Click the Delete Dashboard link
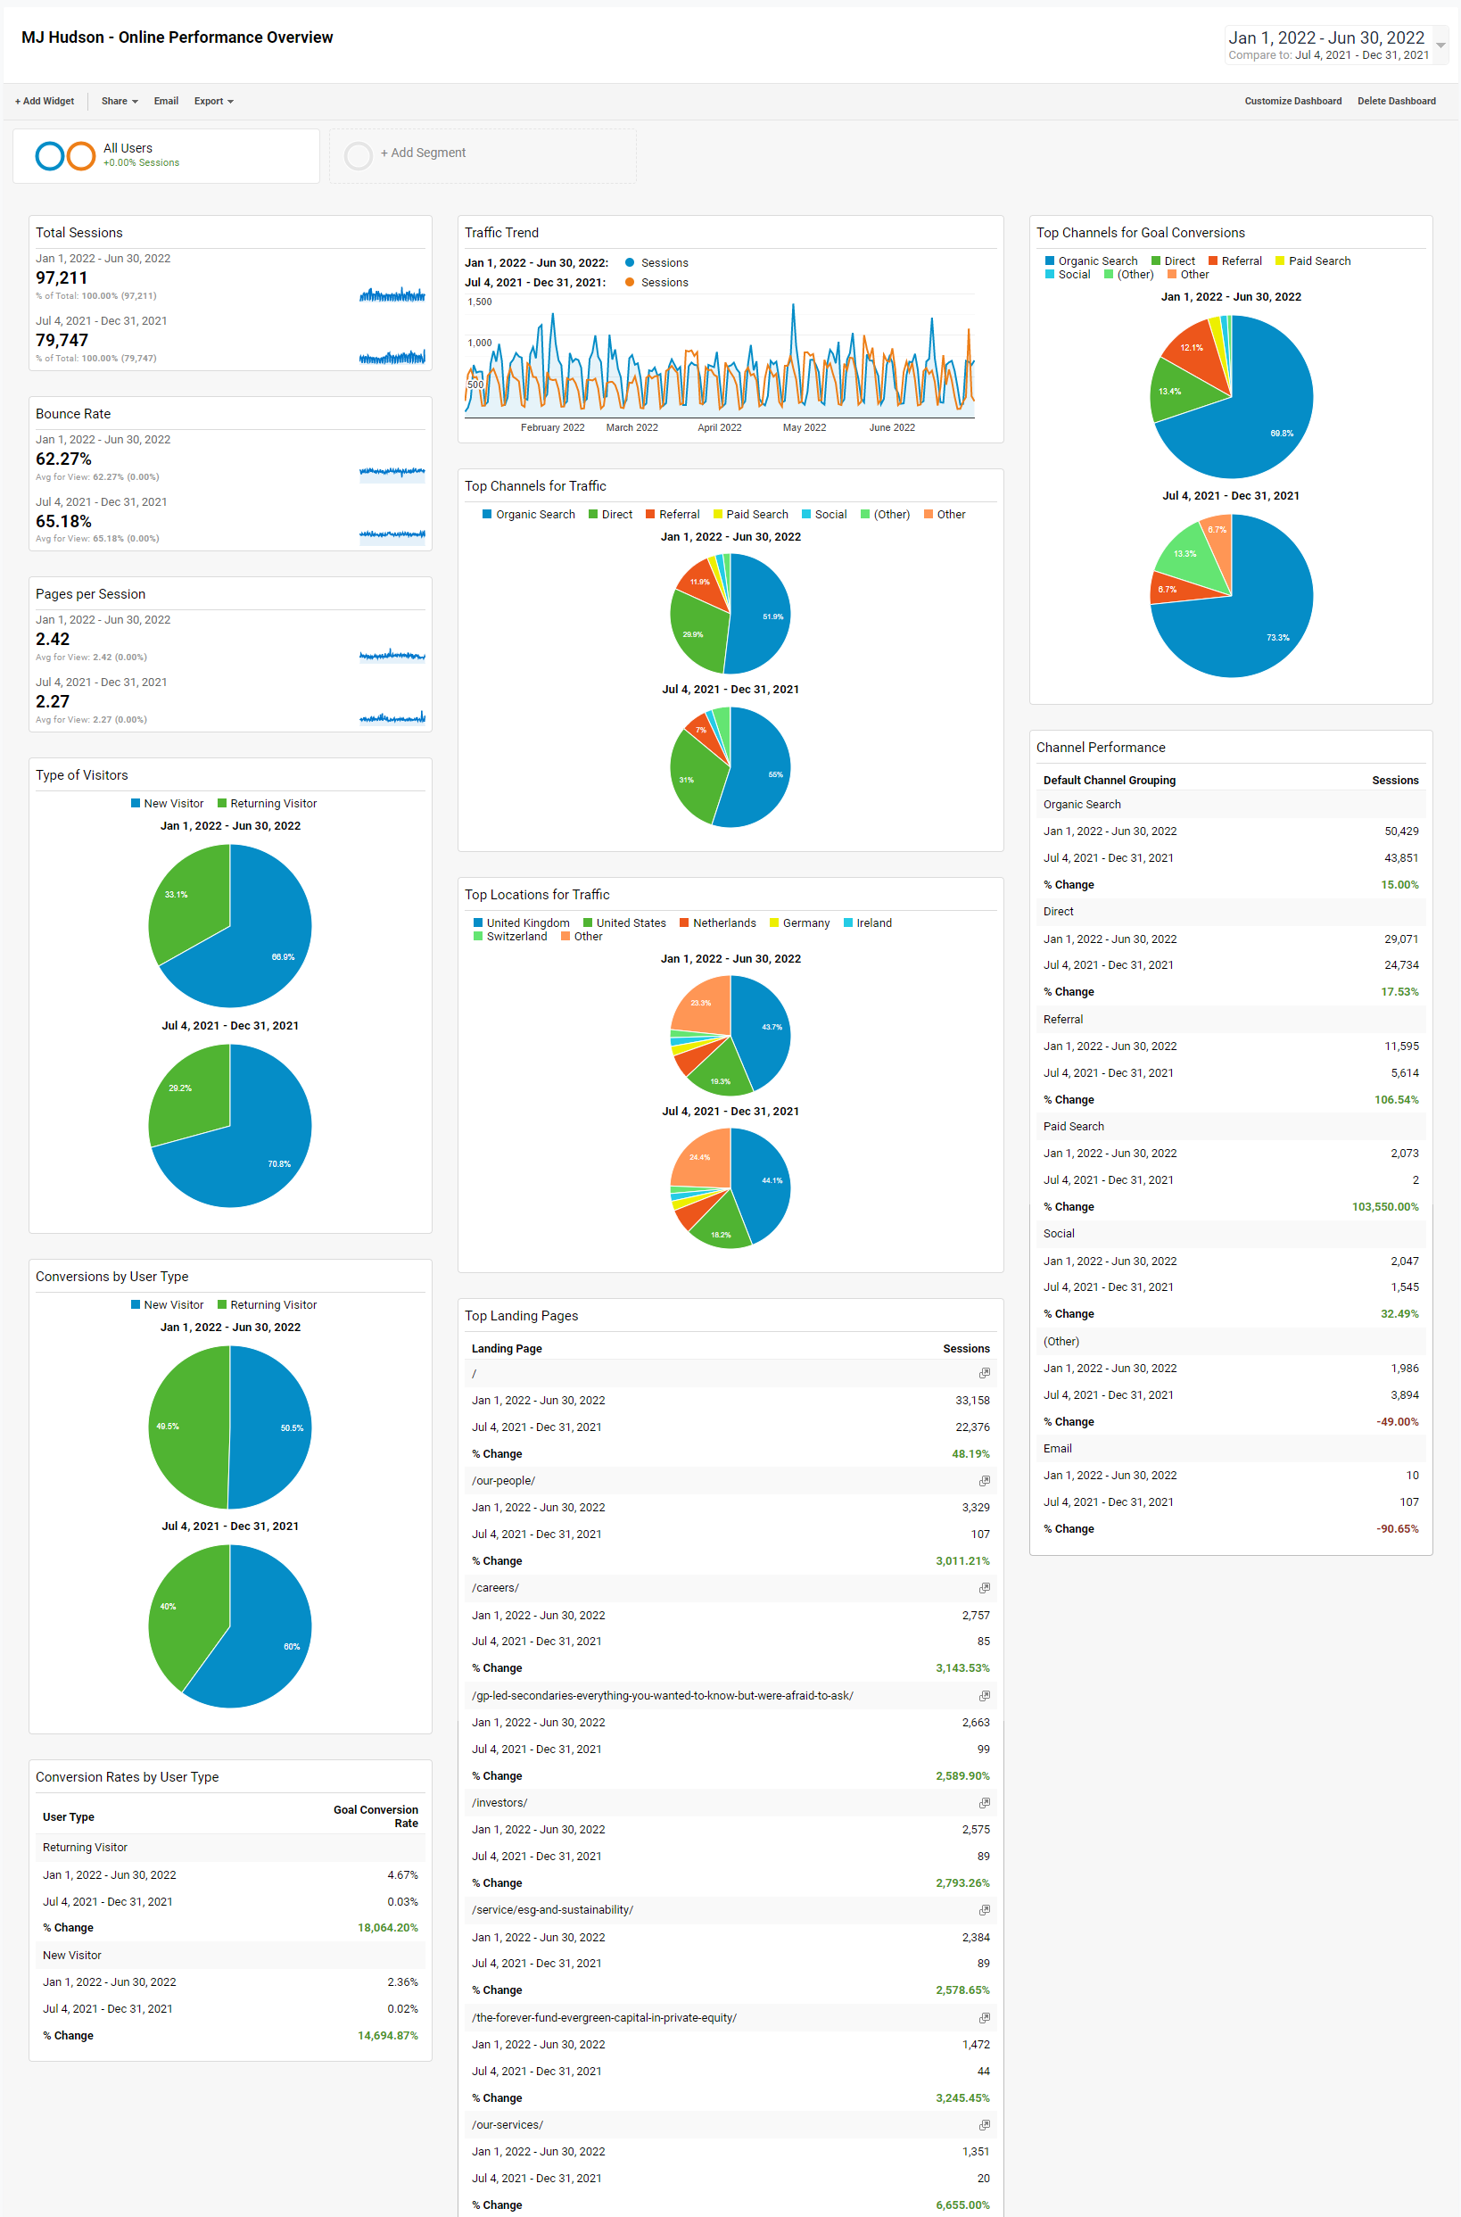The width and height of the screenshot is (1461, 2217). click(1396, 101)
